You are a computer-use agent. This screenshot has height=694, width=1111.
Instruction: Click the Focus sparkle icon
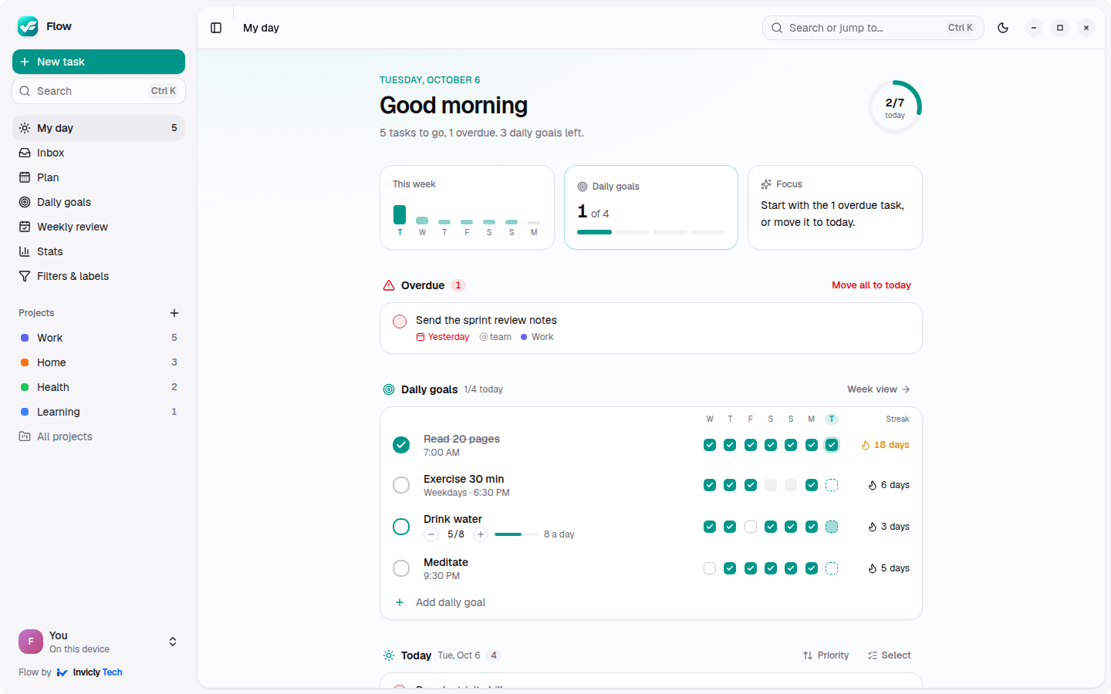pos(766,184)
